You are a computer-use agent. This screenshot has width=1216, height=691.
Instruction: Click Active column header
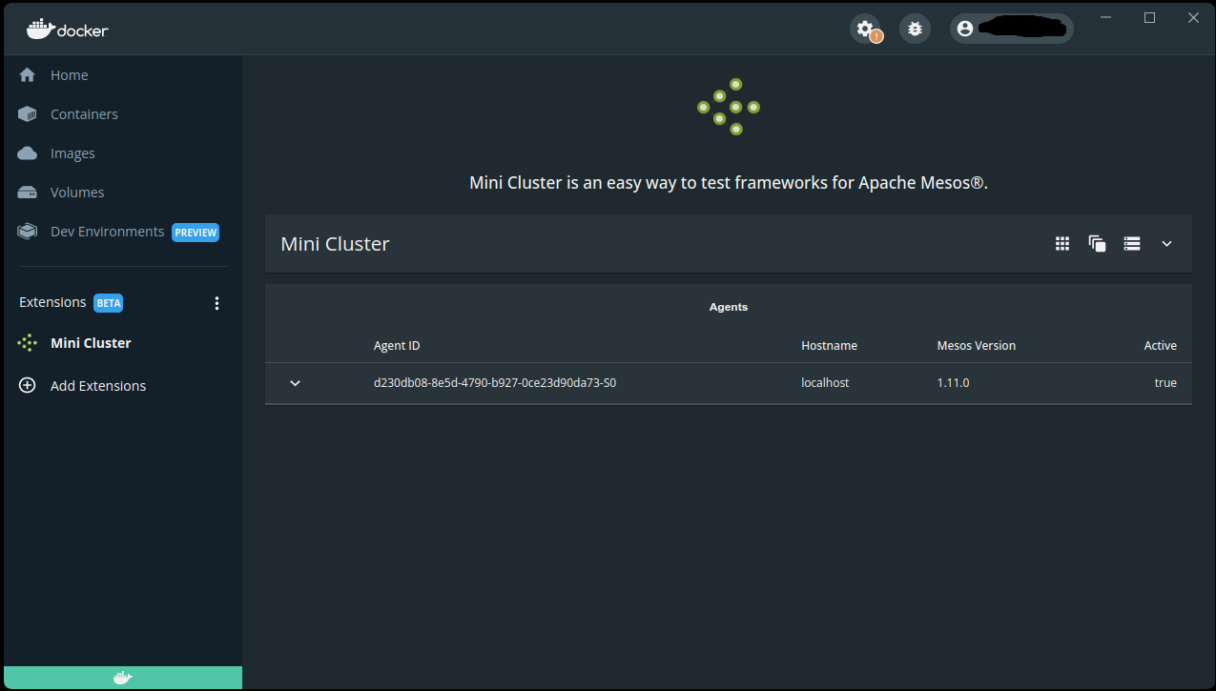[1161, 346]
